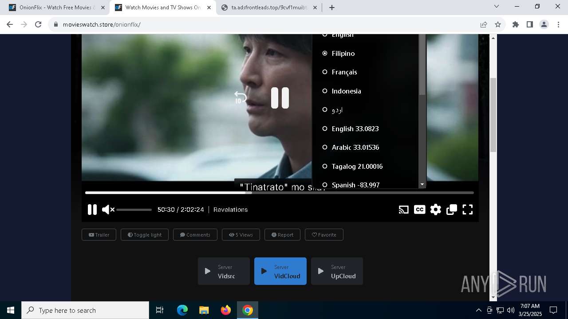The width and height of the screenshot is (568, 319).
Task: Open Task View on taskbar
Action: 160,310
